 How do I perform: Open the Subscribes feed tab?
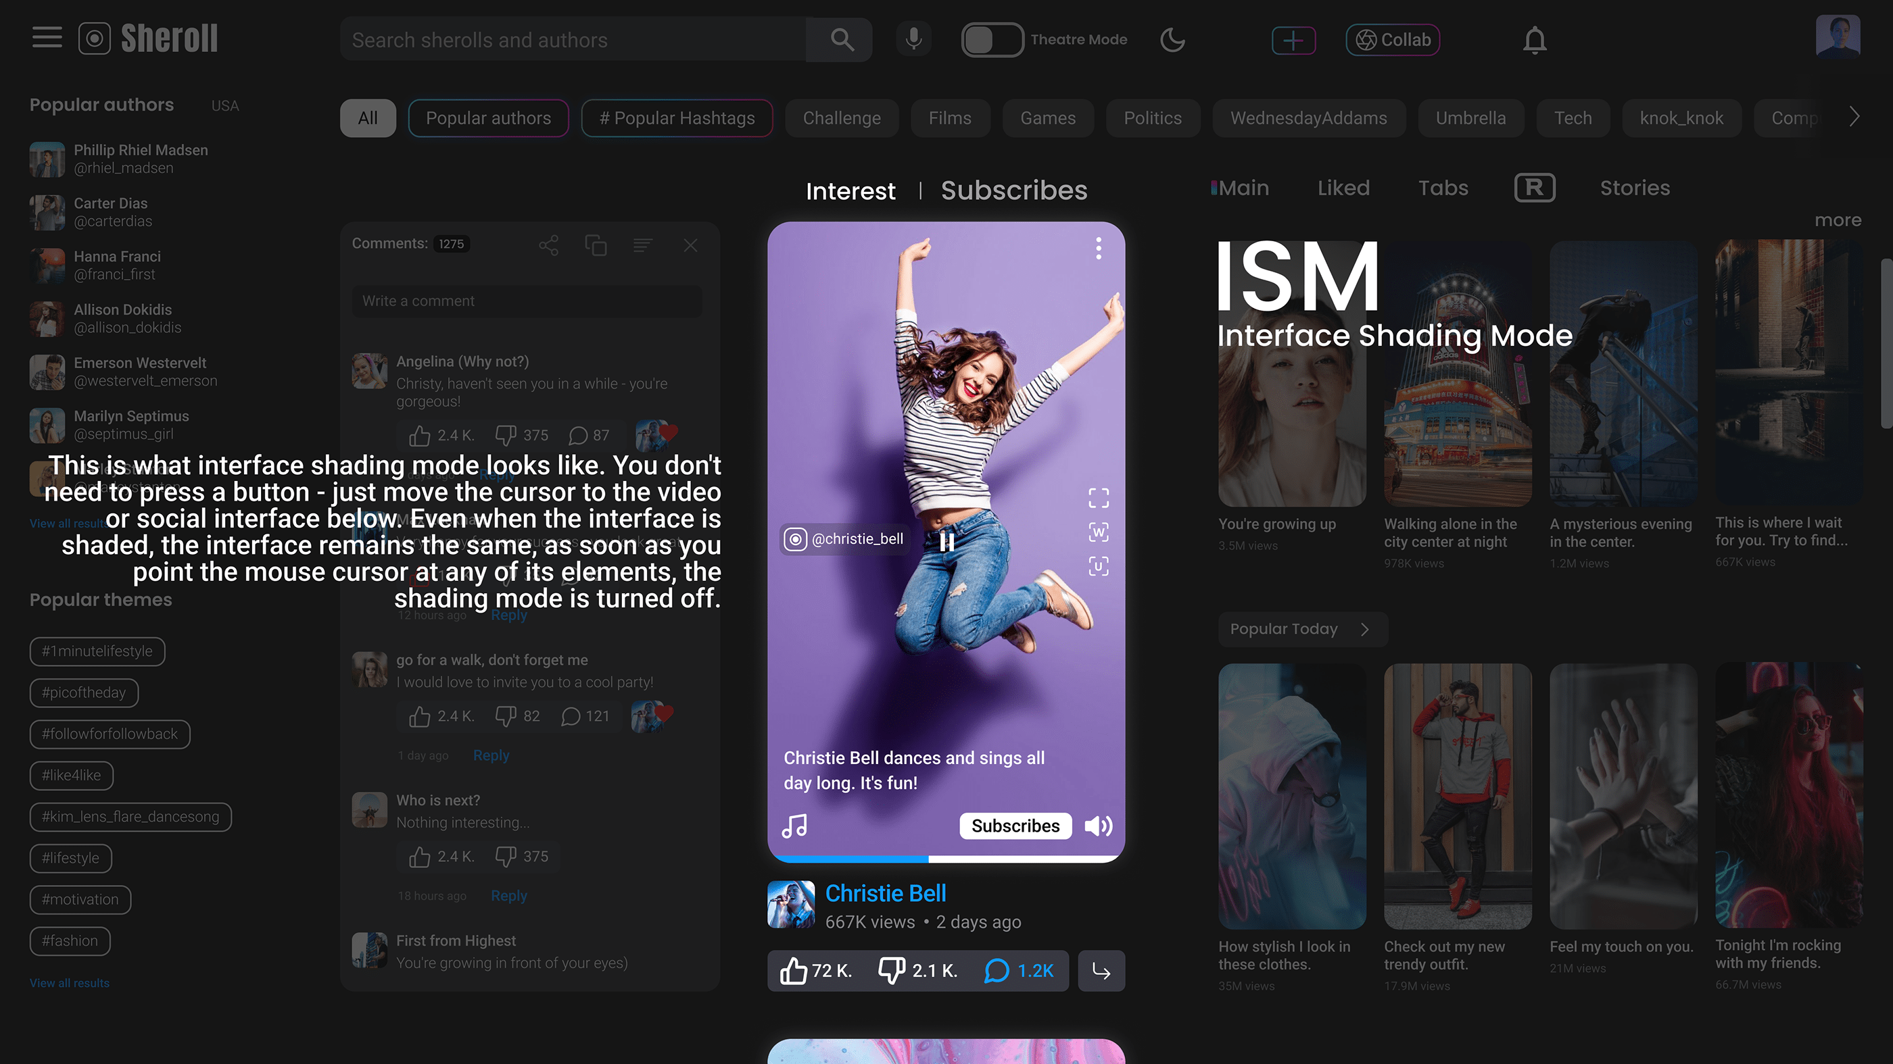click(1013, 191)
